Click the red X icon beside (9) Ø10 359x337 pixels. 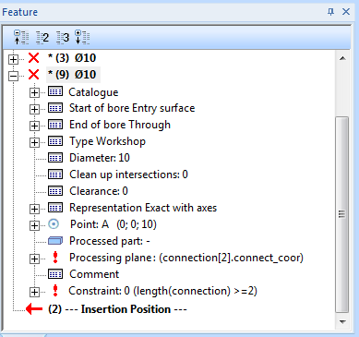pyautogui.click(x=34, y=75)
